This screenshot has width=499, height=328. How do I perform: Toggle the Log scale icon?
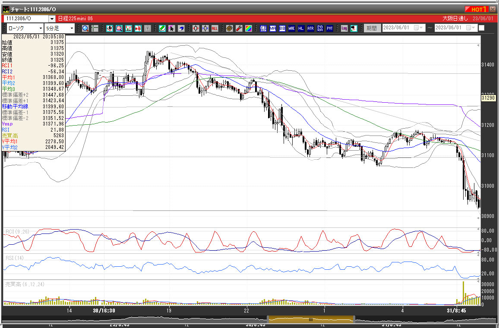point(344,28)
